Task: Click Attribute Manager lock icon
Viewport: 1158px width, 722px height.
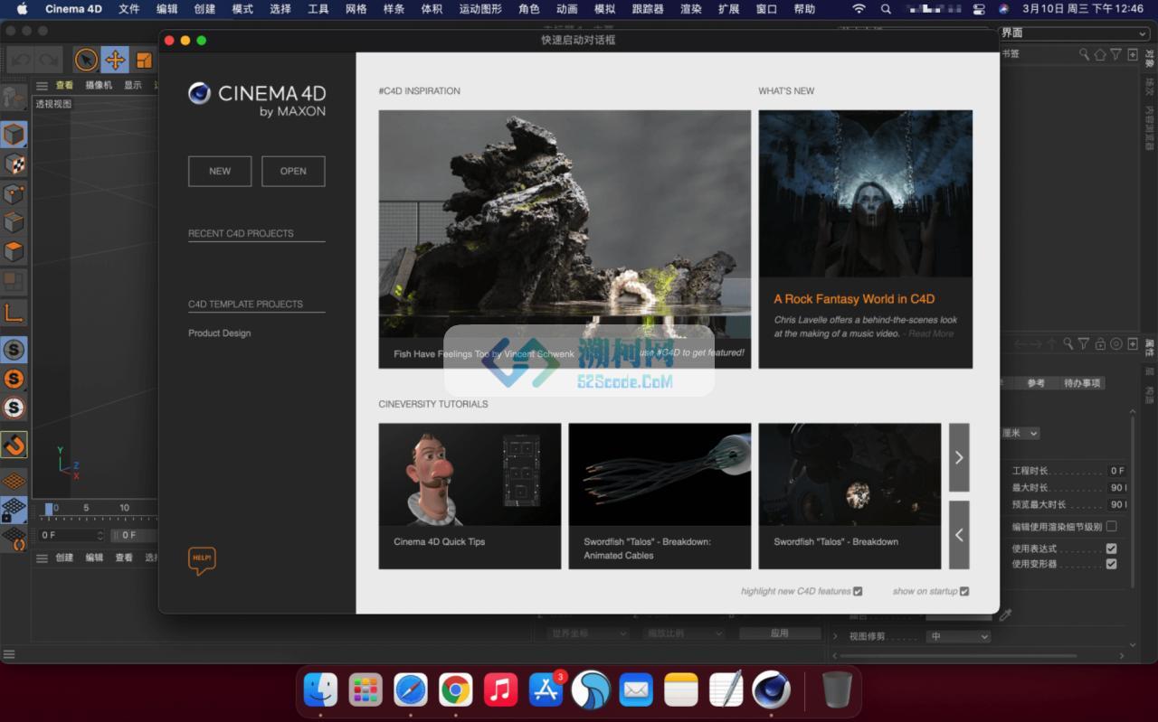Action: 1100,343
